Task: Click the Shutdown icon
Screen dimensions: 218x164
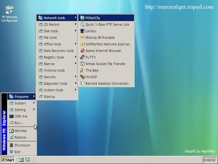Action: pyautogui.click(x=11, y=145)
